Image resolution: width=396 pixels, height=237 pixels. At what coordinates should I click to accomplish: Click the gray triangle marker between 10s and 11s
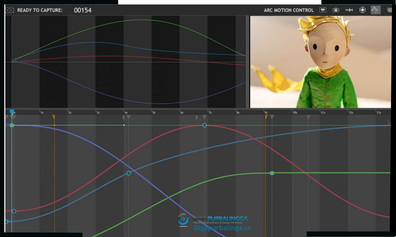(x=308, y=117)
